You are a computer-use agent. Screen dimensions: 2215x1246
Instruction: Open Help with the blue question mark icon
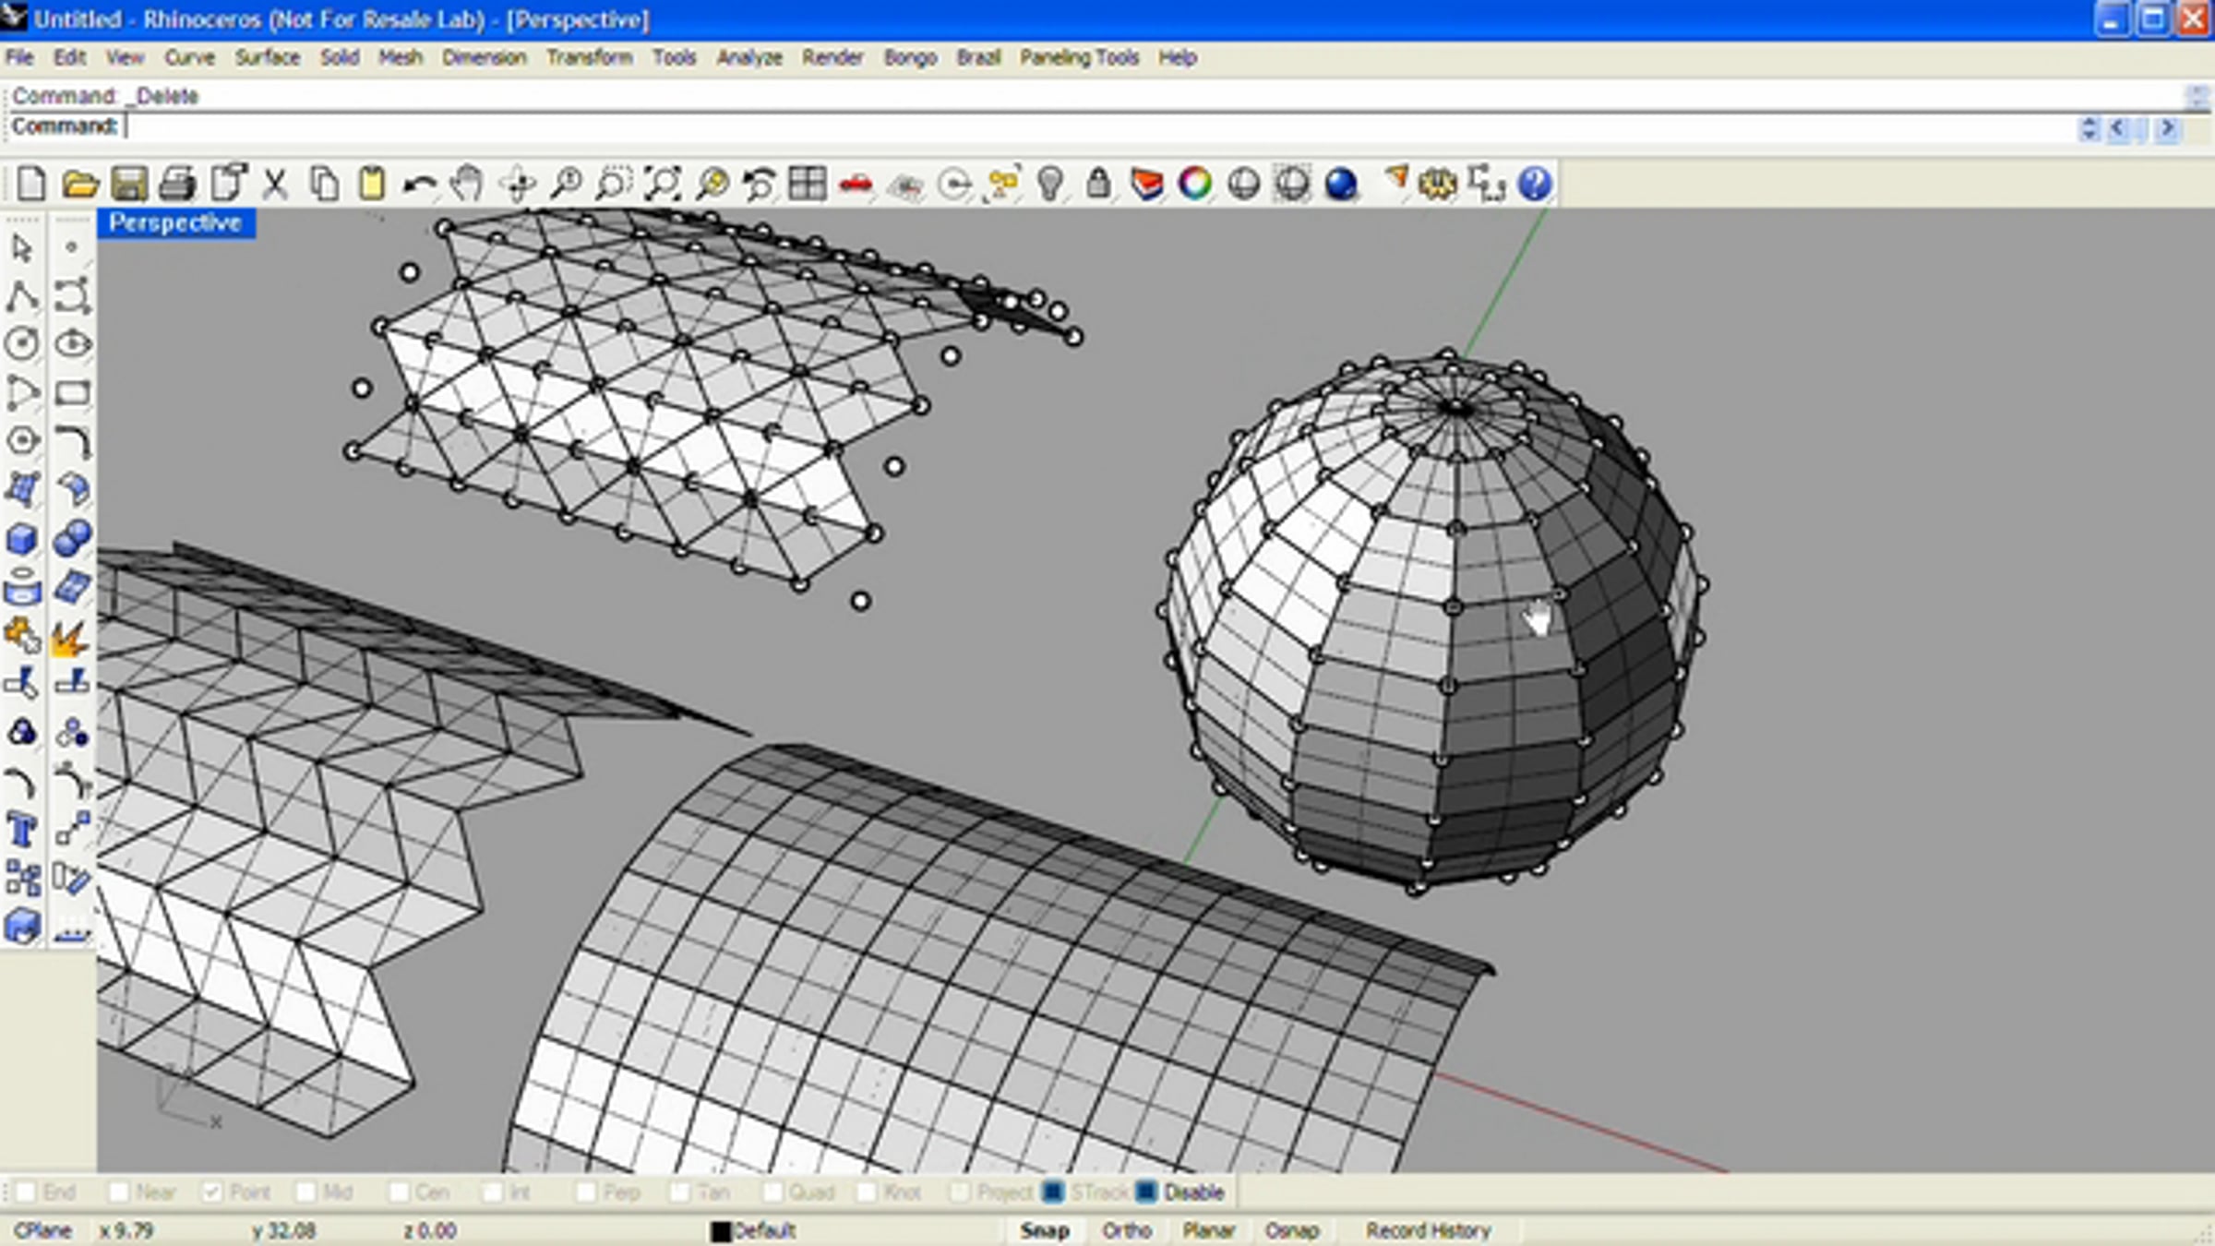tap(1535, 184)
